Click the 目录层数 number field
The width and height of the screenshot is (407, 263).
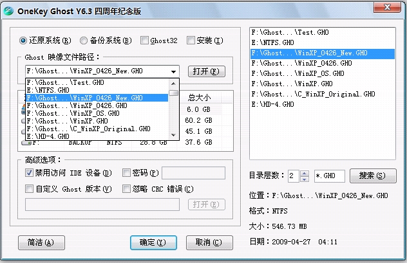coord(294,176)
